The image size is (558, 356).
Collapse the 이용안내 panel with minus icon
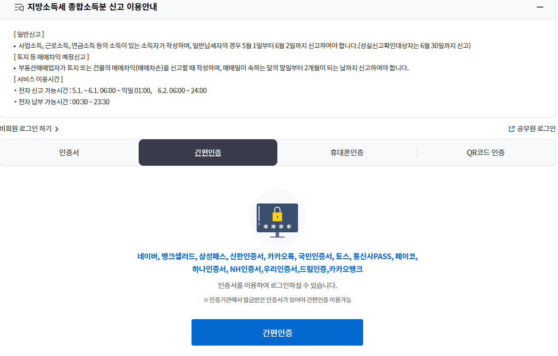(540, 7)
